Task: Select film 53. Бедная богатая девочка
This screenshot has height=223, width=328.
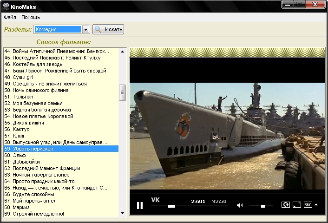Action: pos(61,110)
